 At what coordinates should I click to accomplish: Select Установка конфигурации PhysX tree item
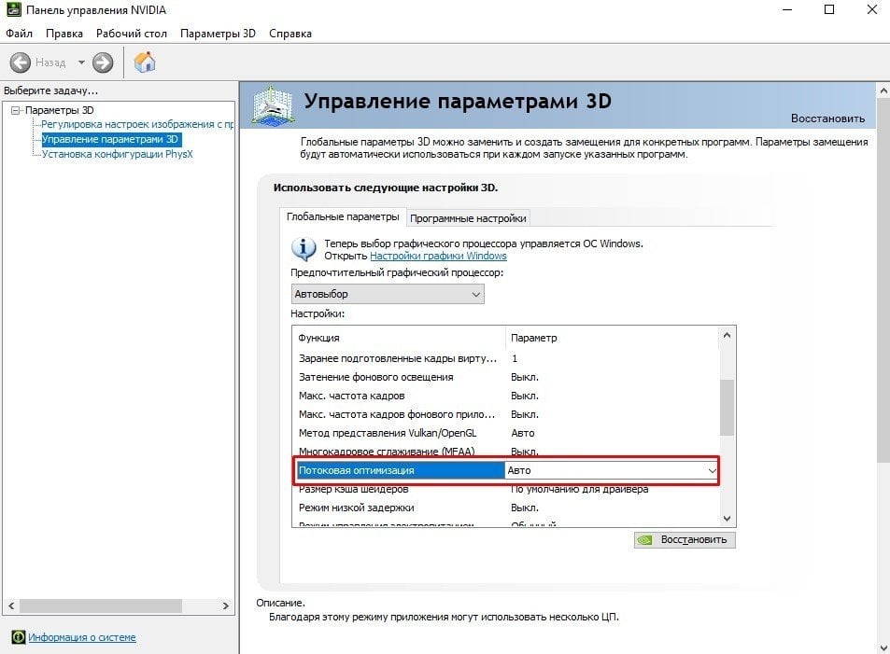point(118,154)
